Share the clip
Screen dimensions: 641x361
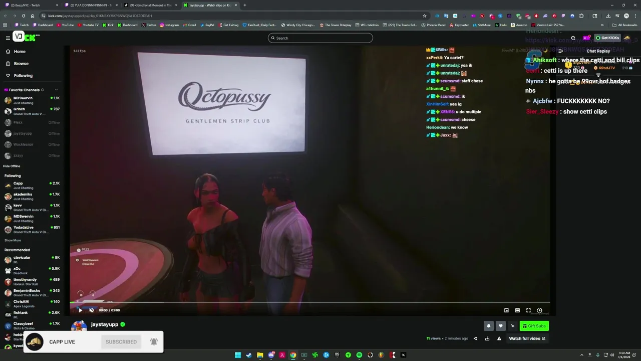[475, 338]
